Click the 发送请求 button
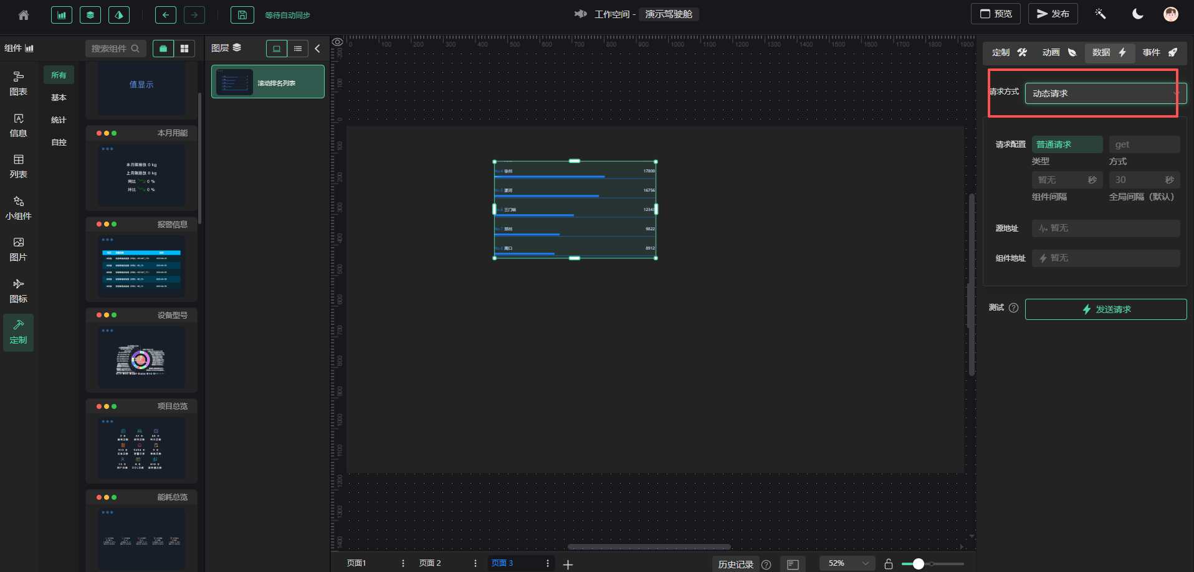Image resolution: width=1194 pixels, height=572 pixels. (x=1106, y=309)
